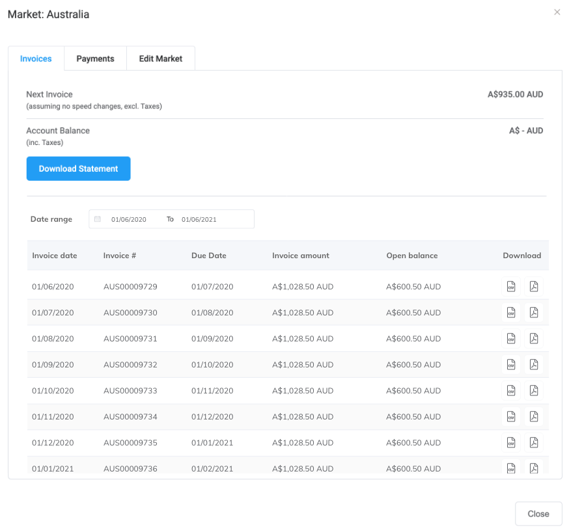Click invoice date 01/12/2020 cell
569x530 pixels.
pos(53,443)
